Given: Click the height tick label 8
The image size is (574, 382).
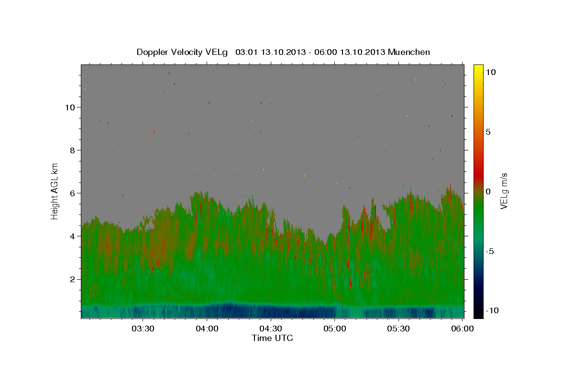Looking at the screenshot, I should (74, 150).
